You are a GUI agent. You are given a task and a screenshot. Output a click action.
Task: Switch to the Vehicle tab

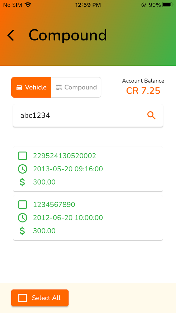coord(31,87)
